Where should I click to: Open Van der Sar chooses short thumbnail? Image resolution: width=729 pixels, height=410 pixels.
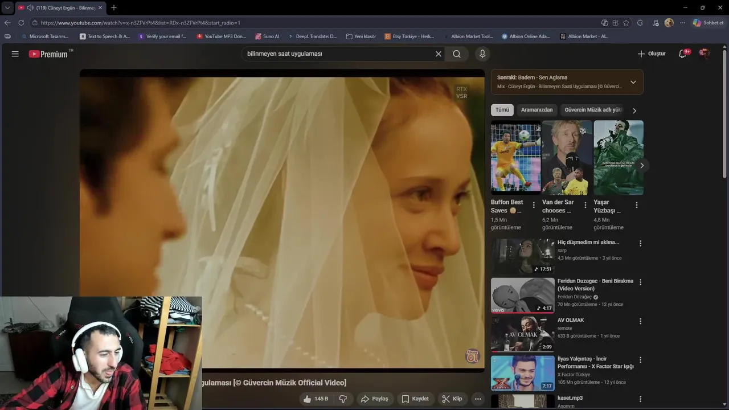coord(567,158)
